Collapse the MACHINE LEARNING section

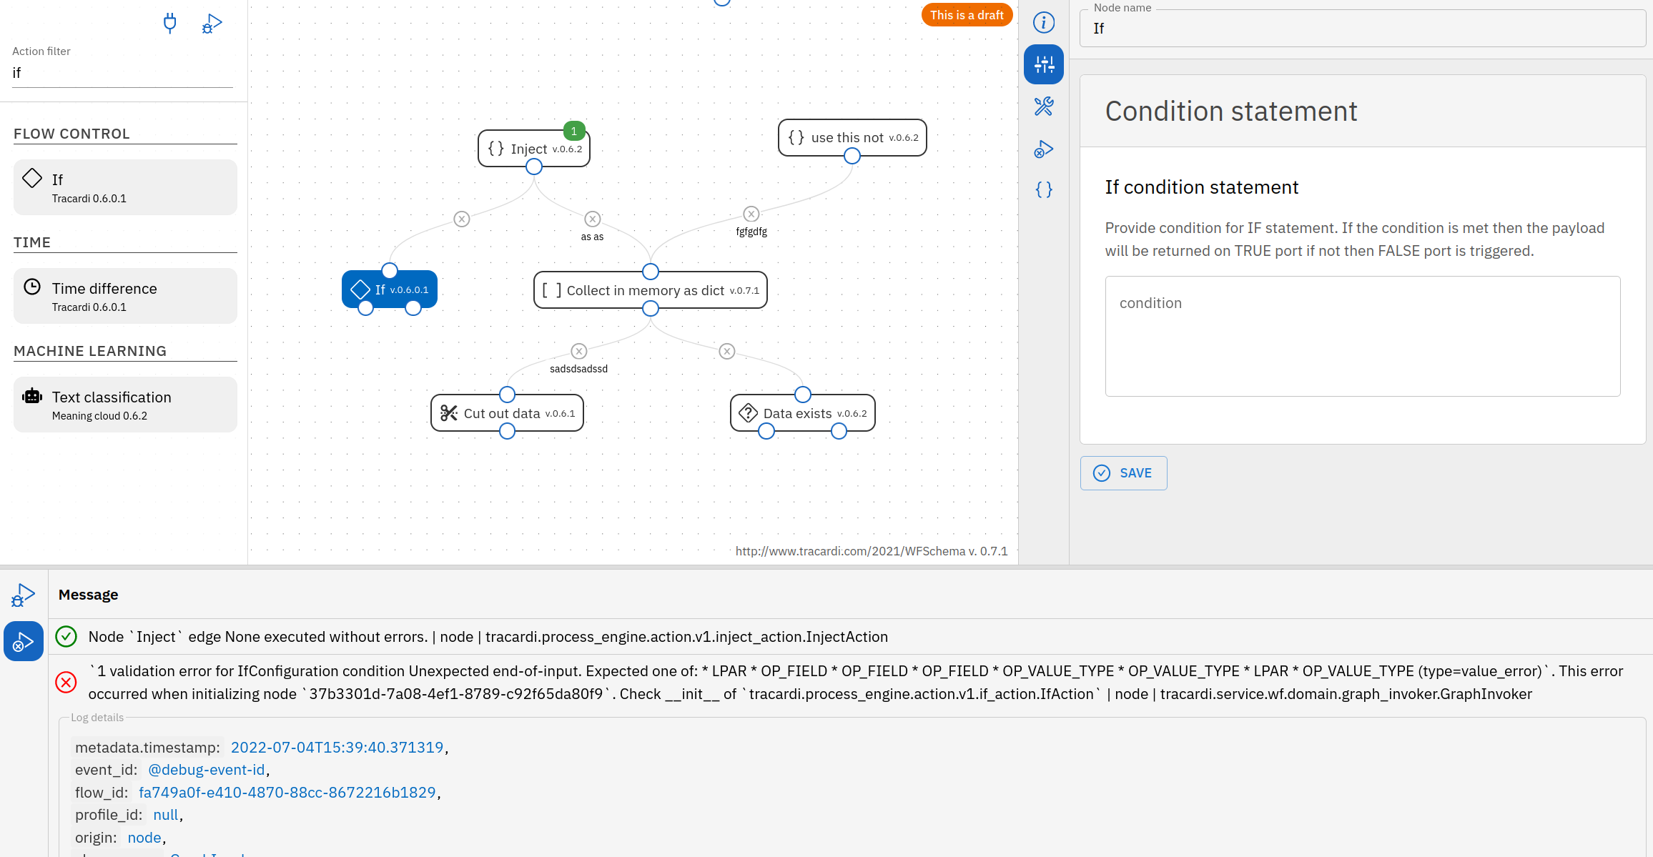(x=90, y=351)
